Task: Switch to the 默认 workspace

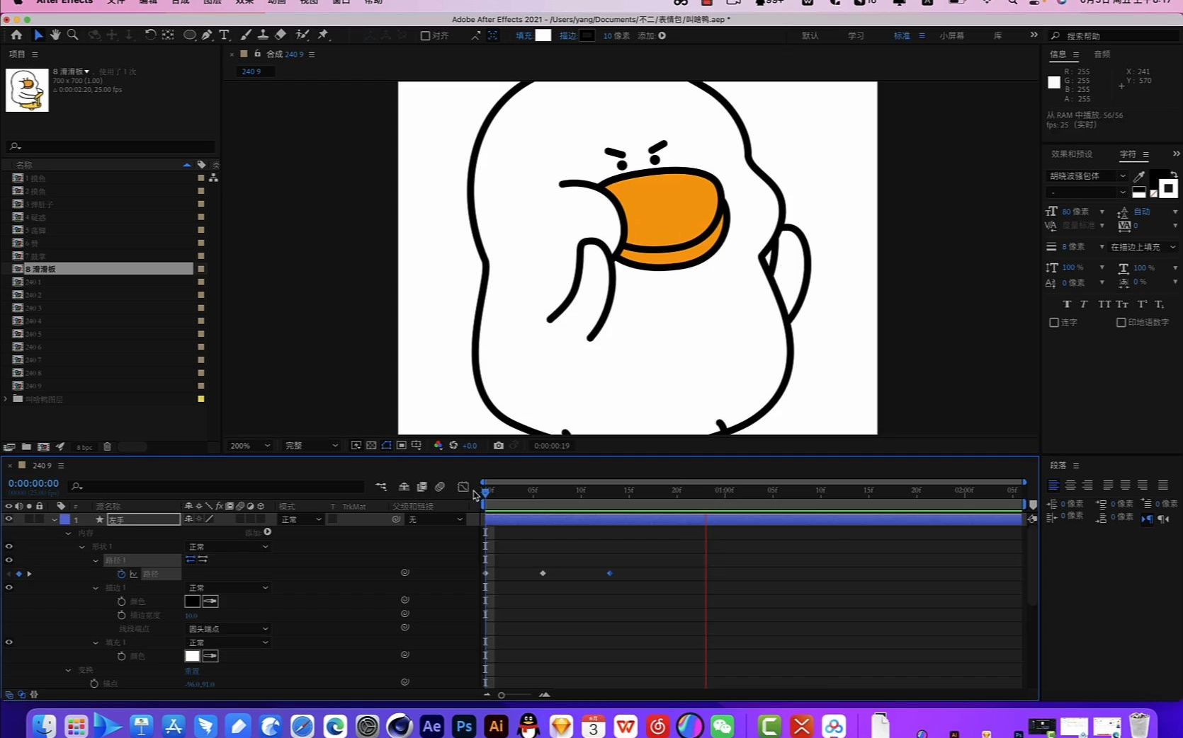Action: point(810,35)
